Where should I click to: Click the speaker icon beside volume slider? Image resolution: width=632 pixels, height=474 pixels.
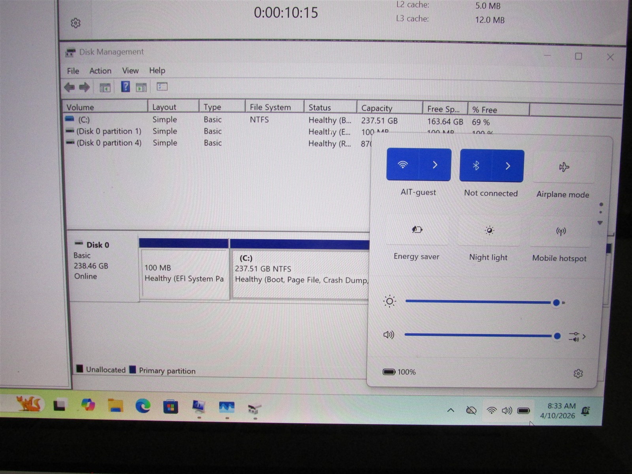pos(389,335)
